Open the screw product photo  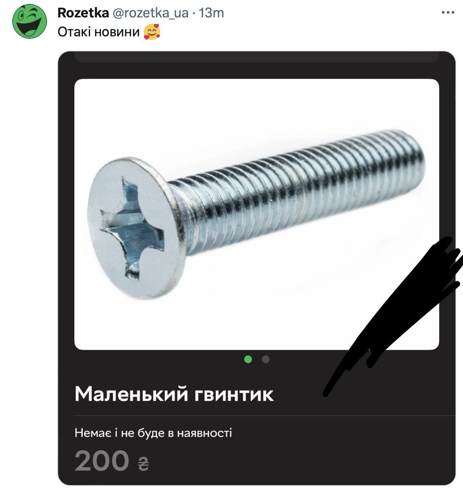point(256,214)
